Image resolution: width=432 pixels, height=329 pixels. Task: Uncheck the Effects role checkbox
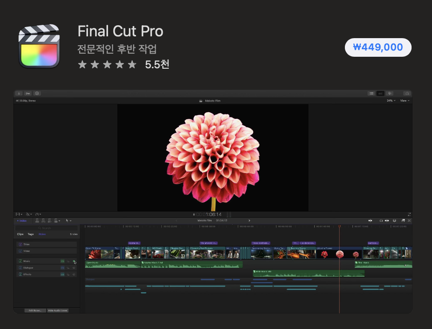click(x=20, y=274)
